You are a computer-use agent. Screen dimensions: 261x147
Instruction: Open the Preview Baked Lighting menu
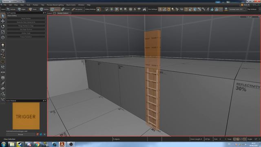point(55,5)
